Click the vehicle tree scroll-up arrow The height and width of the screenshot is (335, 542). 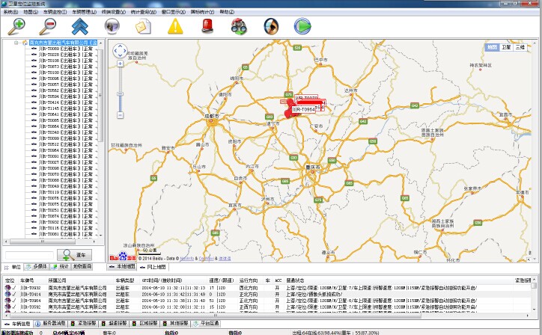click(100, 43)
